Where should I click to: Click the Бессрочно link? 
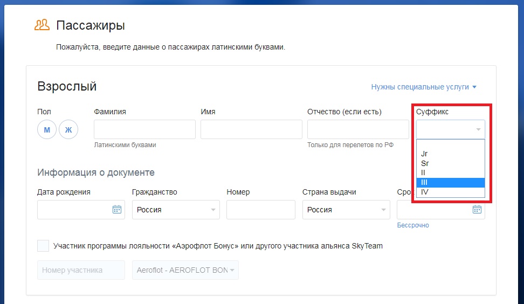click(x=413, y=225)
